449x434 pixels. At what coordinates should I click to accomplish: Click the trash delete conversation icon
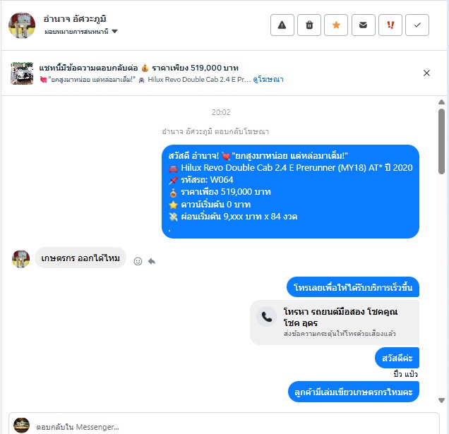pyautogui.click(x=309, y=25)
